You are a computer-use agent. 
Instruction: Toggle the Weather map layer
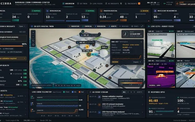click(x=124, y=26)
